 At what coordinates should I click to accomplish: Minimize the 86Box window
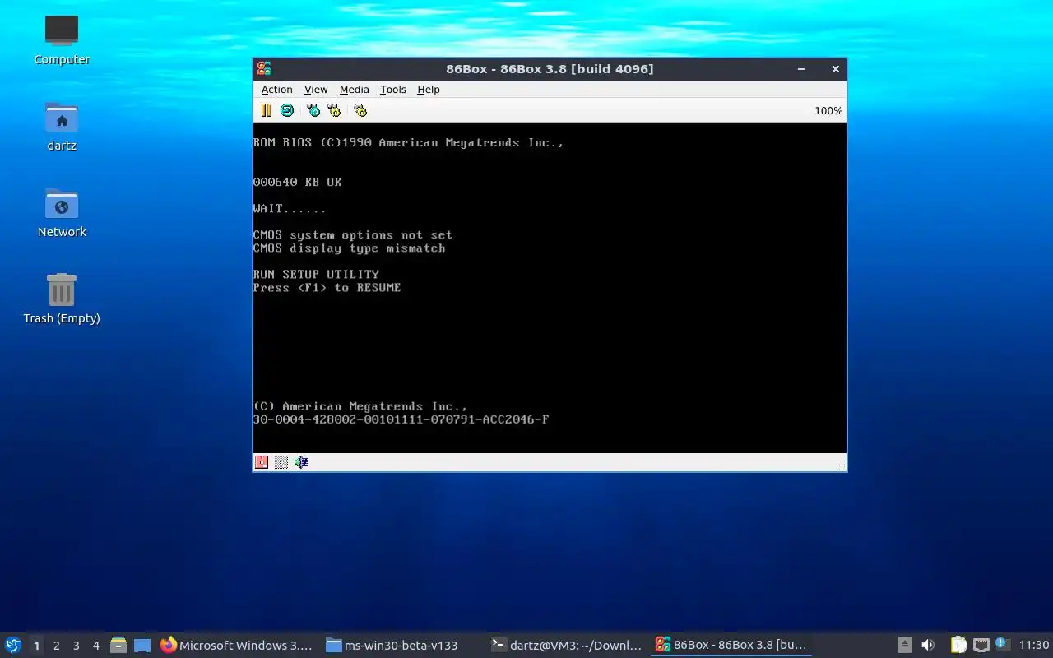click(801, 69)
